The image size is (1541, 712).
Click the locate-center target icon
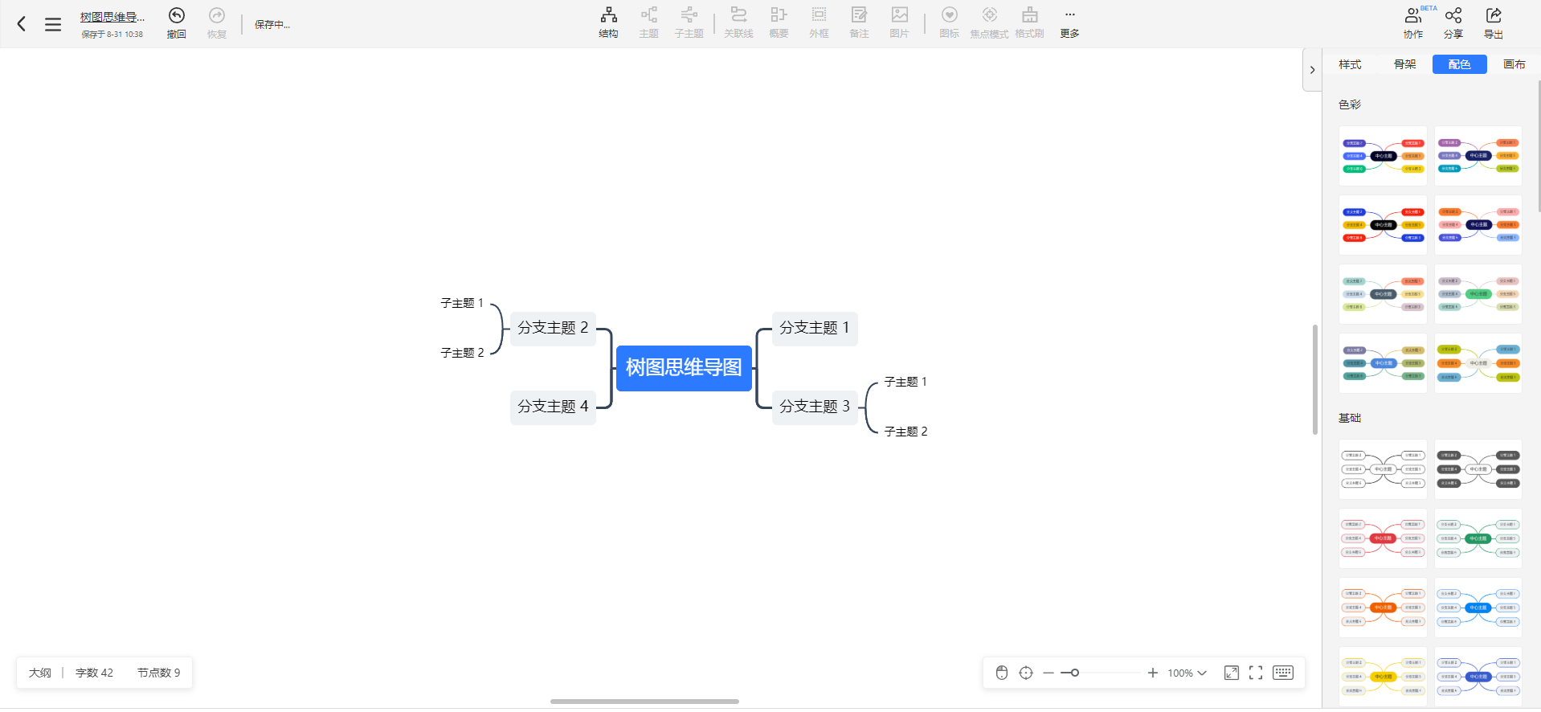tap(1026, 673)
